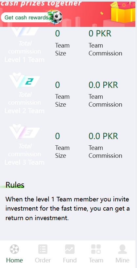
Task: View Level 1 Team label
Action: click(25, 60)
